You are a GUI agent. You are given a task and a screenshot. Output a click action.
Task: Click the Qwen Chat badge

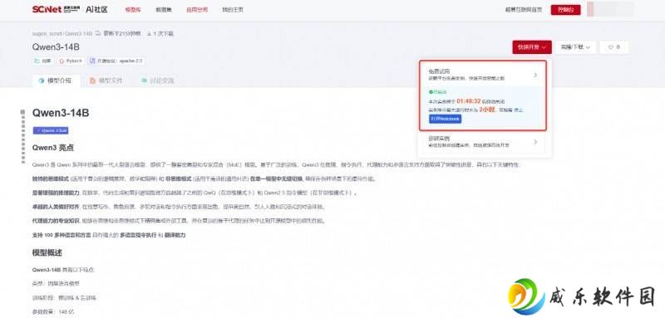coord(51,131)
